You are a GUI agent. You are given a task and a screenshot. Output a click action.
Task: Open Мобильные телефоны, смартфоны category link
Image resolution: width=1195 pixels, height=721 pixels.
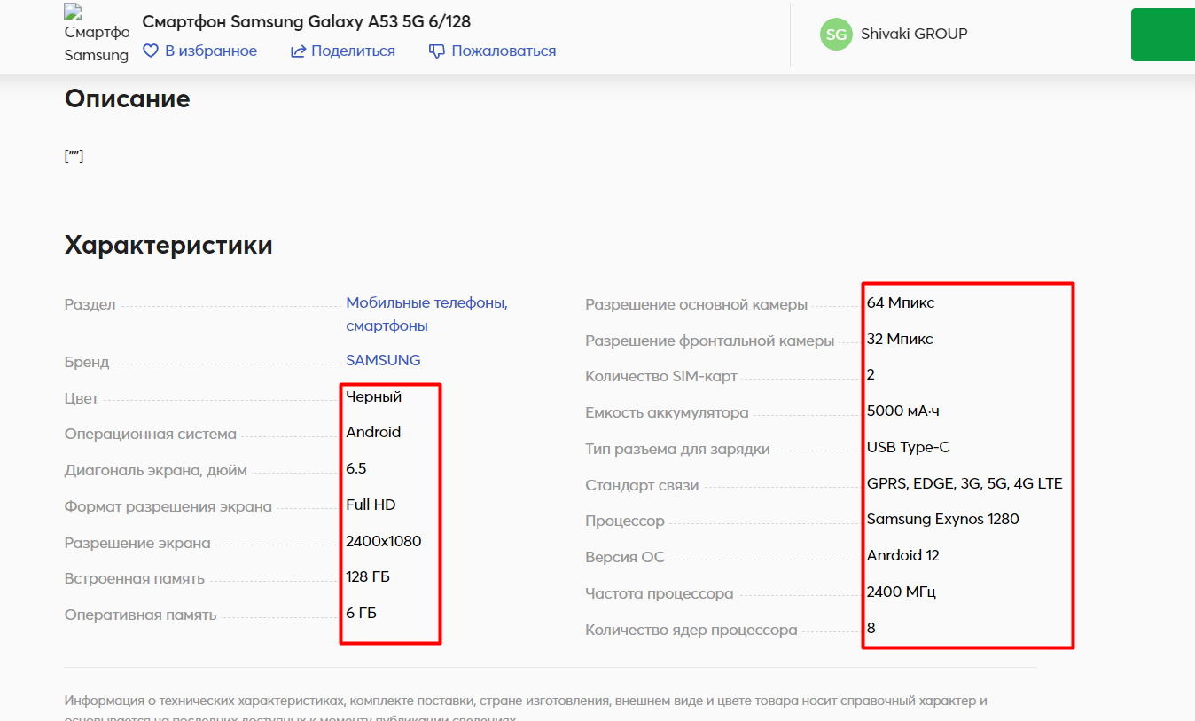[426, 314]
